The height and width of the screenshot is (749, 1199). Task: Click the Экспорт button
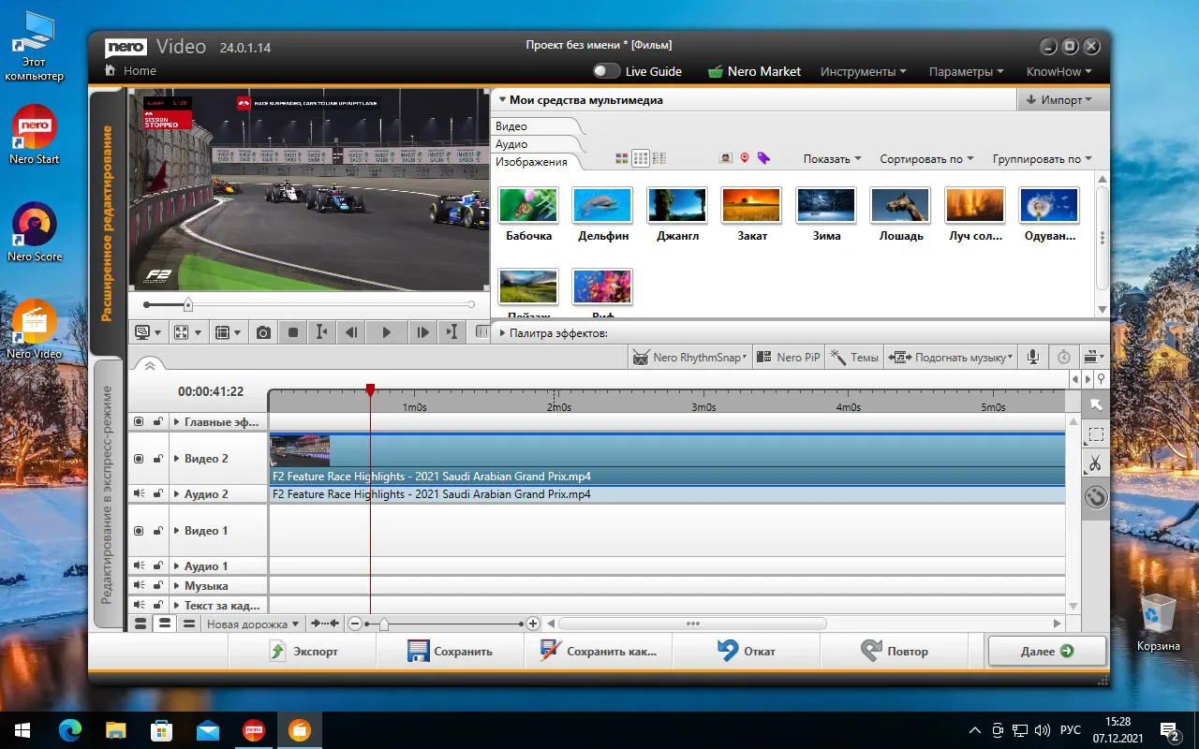(x=303, y=652)
